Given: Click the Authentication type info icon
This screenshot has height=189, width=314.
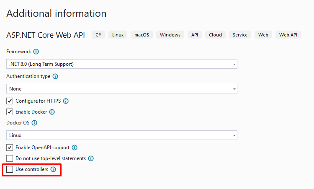Looking at the screenshot, I should point(55,76).
